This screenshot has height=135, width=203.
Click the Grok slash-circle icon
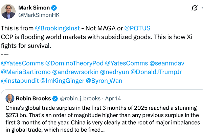point(195,8)
